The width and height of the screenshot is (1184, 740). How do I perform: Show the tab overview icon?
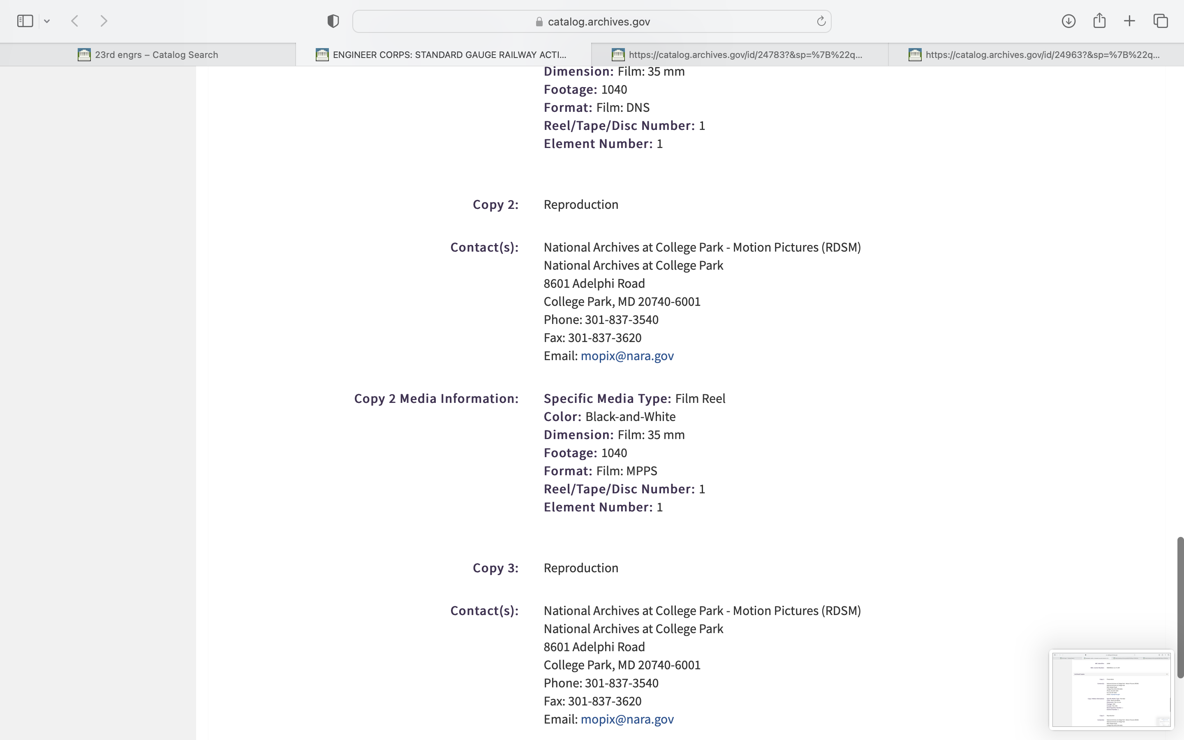point(1161,21)
